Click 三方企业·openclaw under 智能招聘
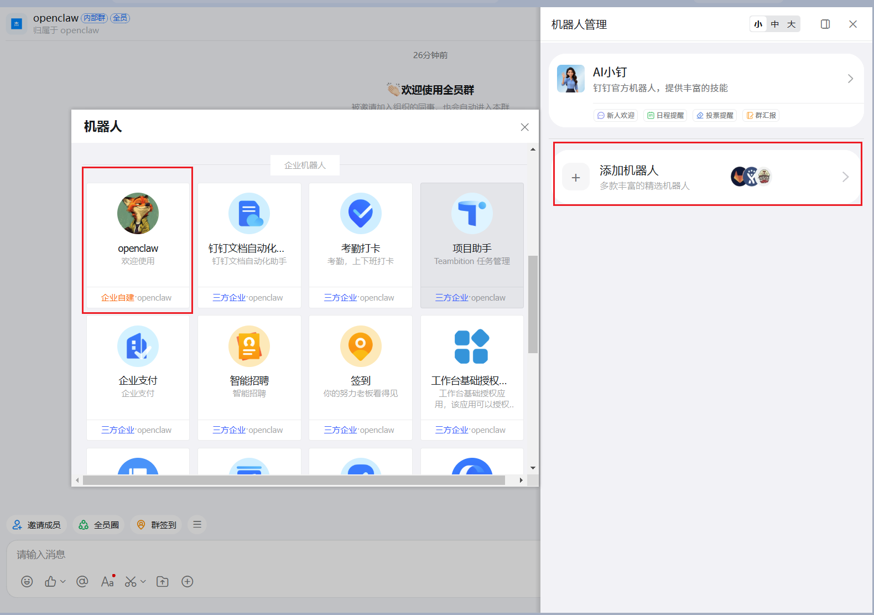Screen dimensions: 874x615 [x=248, y=430]
